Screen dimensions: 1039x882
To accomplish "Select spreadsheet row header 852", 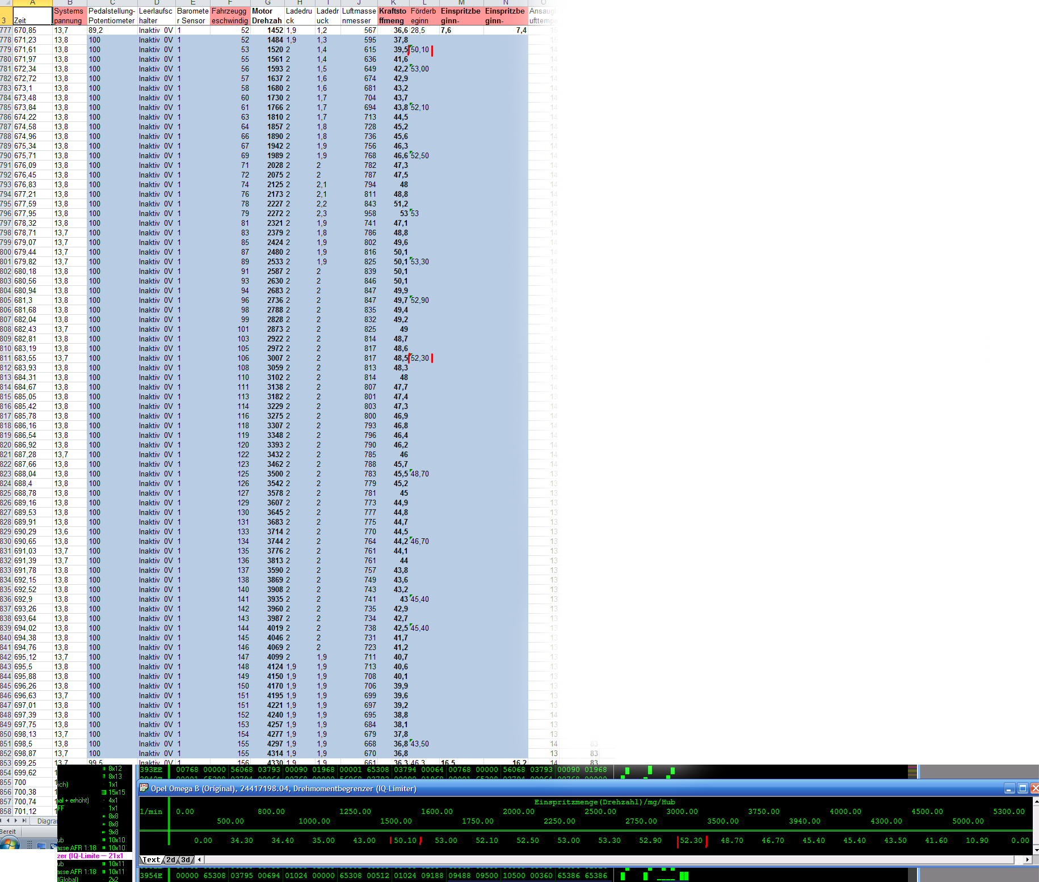I will point(6,754).
